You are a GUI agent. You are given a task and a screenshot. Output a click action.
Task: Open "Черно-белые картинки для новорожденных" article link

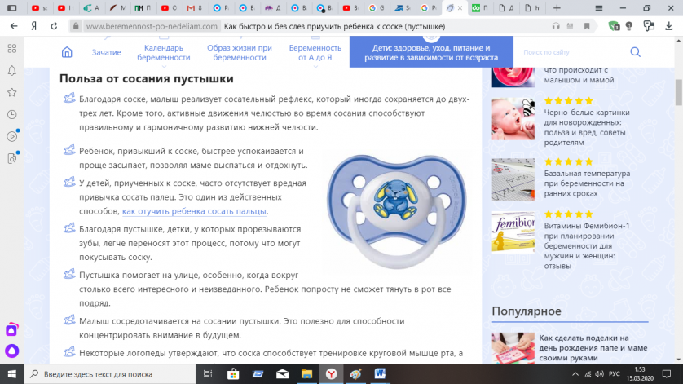(587, 127)
